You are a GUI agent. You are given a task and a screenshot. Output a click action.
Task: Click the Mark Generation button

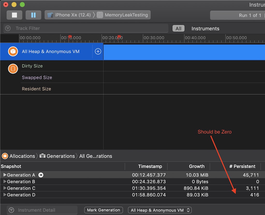(104, 210)
